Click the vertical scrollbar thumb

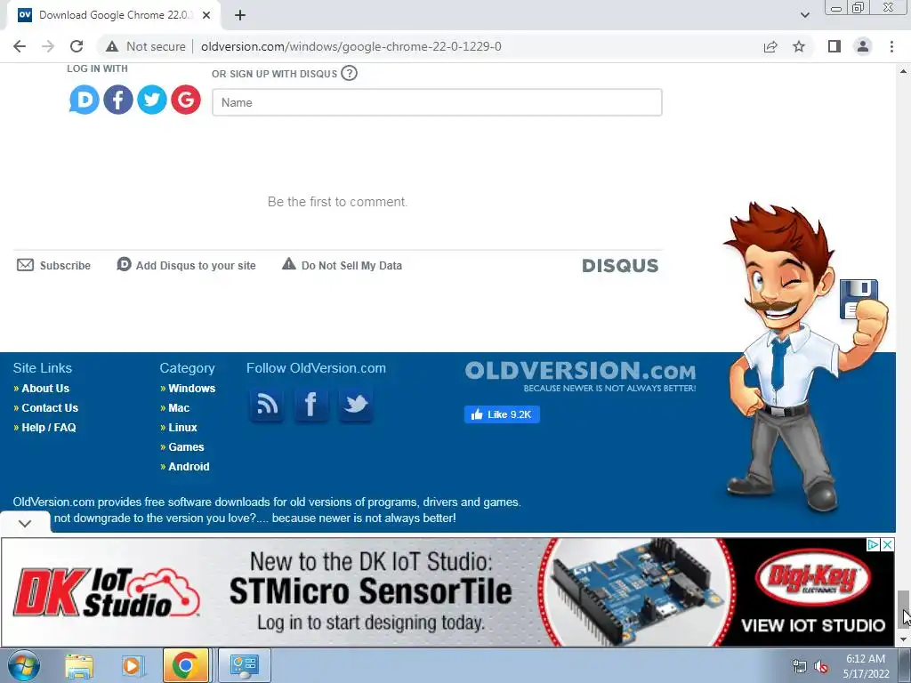point(903,608)
